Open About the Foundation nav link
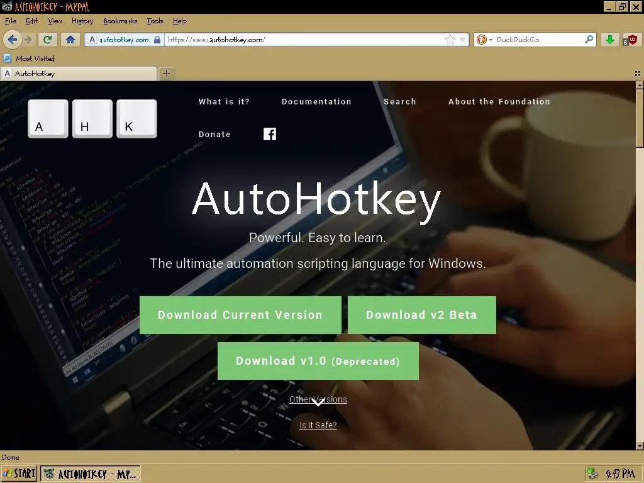 tap(499, 101)
